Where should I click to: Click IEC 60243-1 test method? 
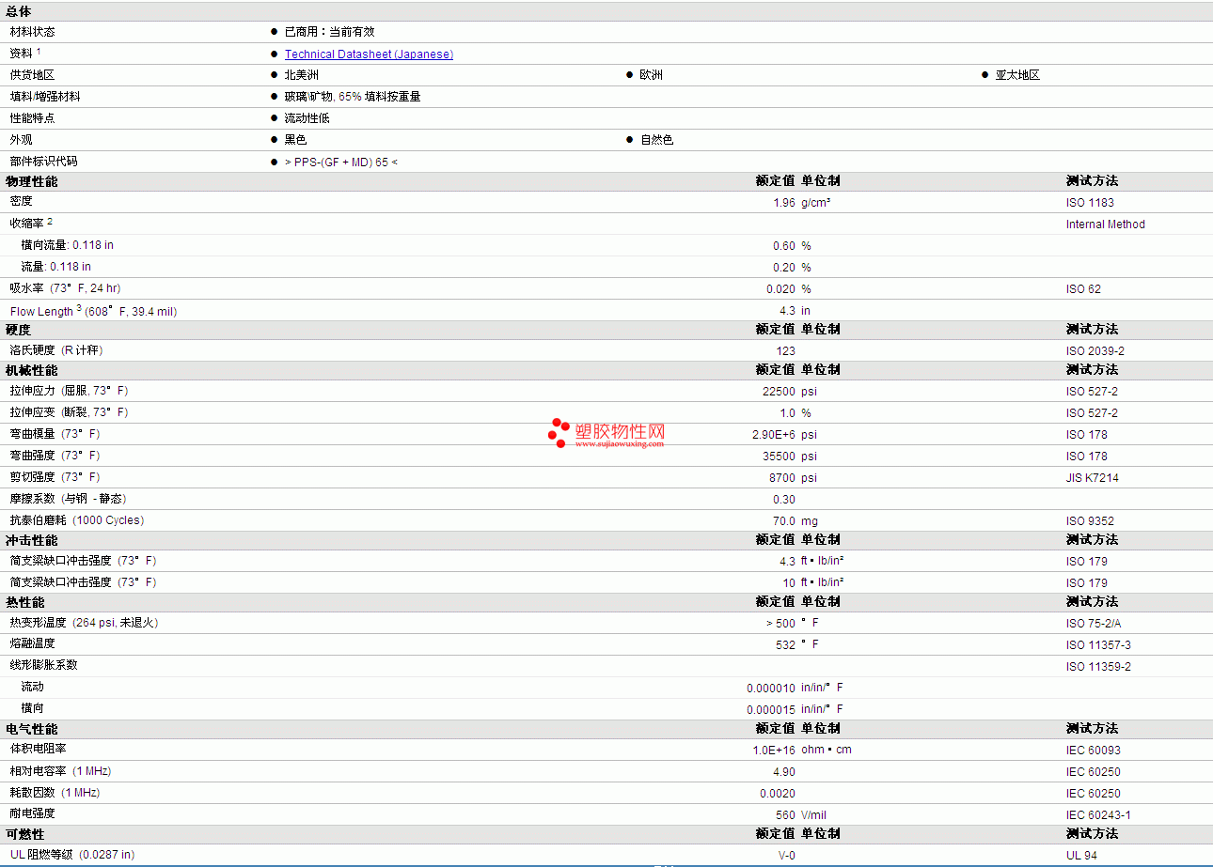tap(1098, 815)
